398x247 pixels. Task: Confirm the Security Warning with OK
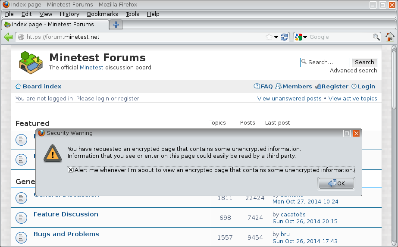[x=336, y=183]
